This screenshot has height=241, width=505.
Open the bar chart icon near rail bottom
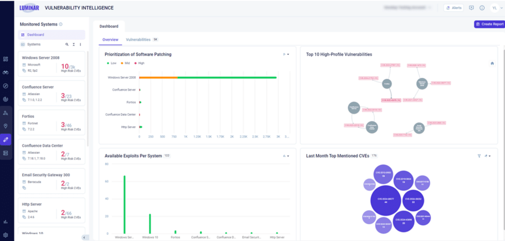pos(5,221)
